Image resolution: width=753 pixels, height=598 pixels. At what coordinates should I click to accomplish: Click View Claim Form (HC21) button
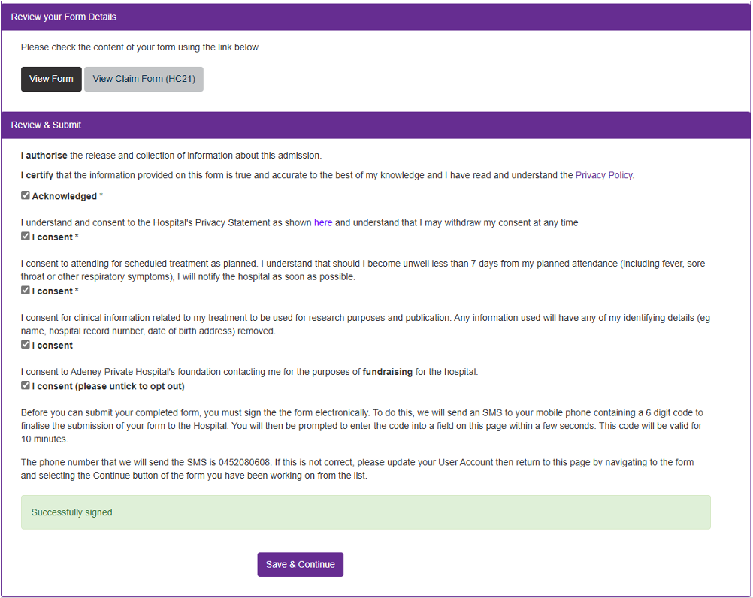click(x=144, y=79)
